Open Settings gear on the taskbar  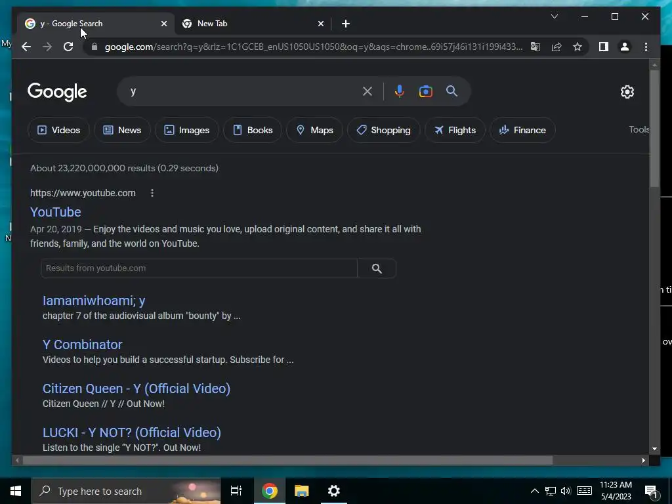coord(333,491)
